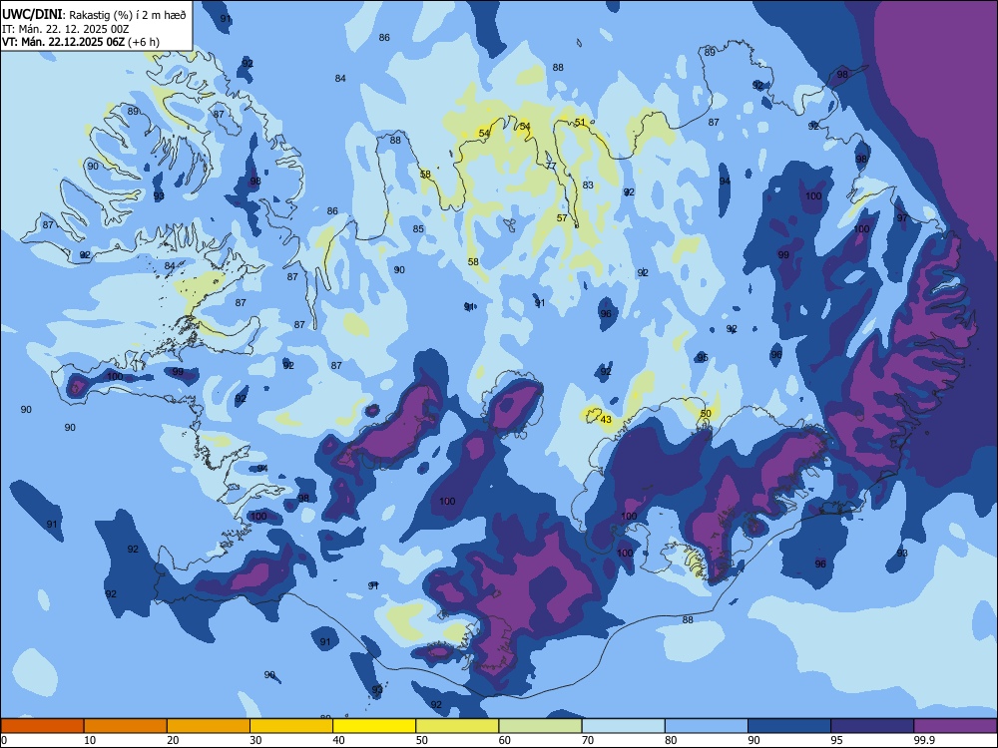Click the legend tick label '60'
This screenshot has width=998, height=748.
click(x=505, y=740)
